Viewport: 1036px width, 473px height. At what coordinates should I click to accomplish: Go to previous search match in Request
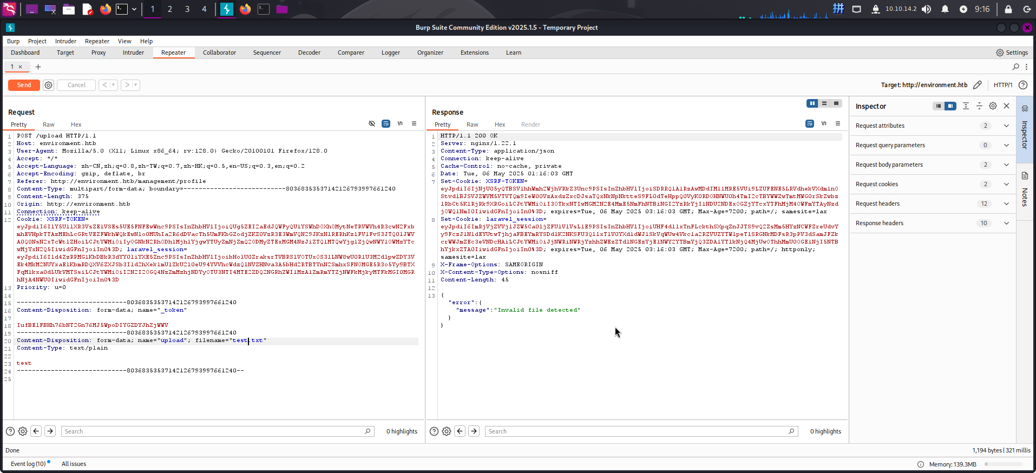click(x=36, y=431)
